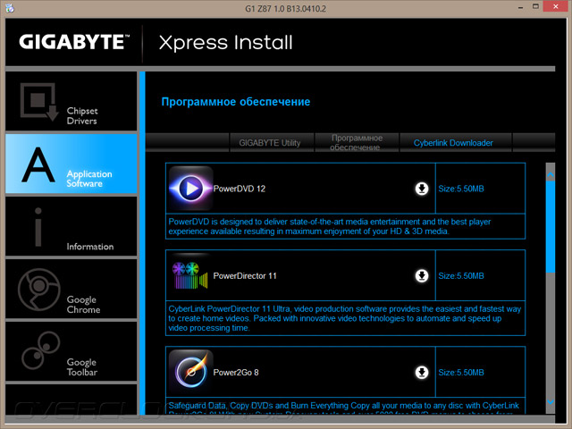Click the PowerDirector 11 name text
The height and width of the screenshot is (429, 572).
pyautogui.click(x=245, y=276)
